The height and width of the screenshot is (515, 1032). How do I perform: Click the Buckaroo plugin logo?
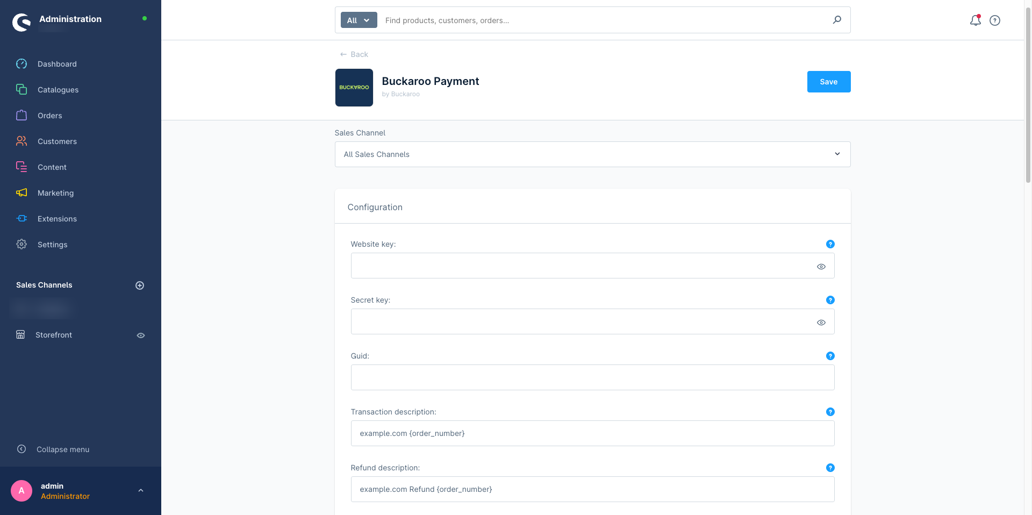point(354,88)
